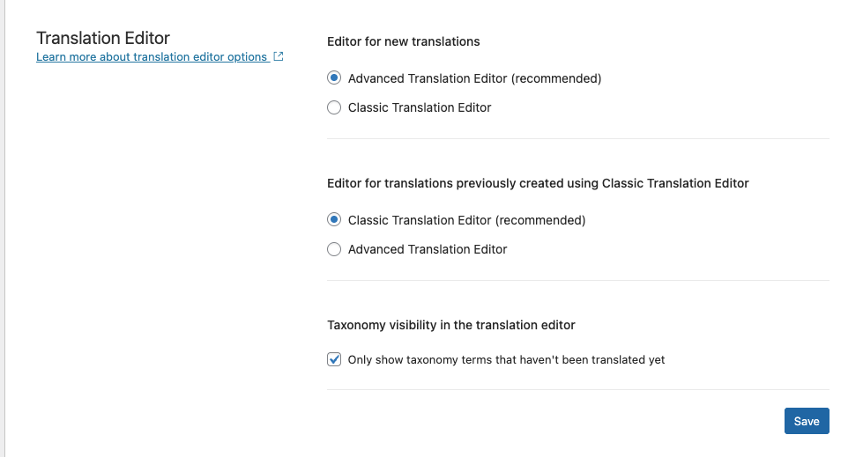
Task: Save the translation editor settings
Action: tap(807, 421)
